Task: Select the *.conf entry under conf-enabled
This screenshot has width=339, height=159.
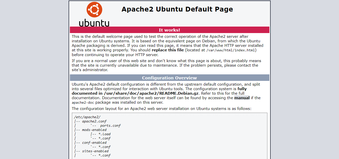Action: click(104, 147)
